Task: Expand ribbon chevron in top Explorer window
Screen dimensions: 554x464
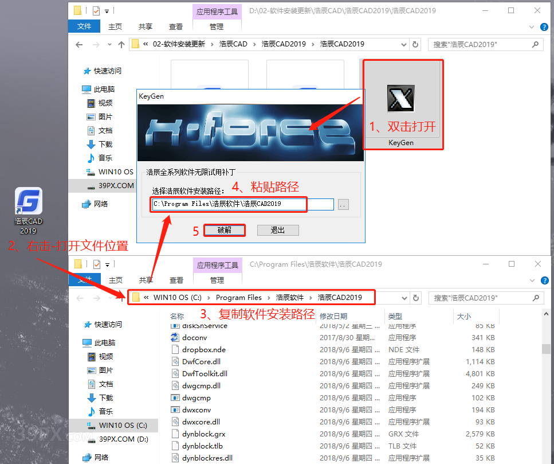Action: click(532, 27)
